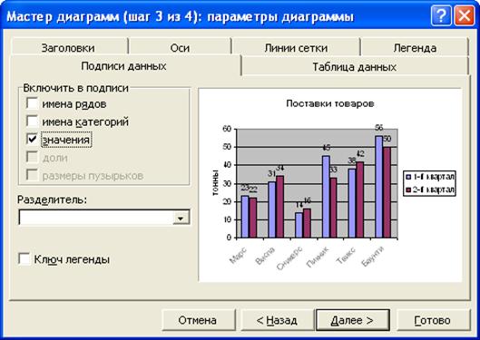This screenshot has height=340, width=480.
Task: Enable the имена рядов checkbox
Action: coord(32,103)
